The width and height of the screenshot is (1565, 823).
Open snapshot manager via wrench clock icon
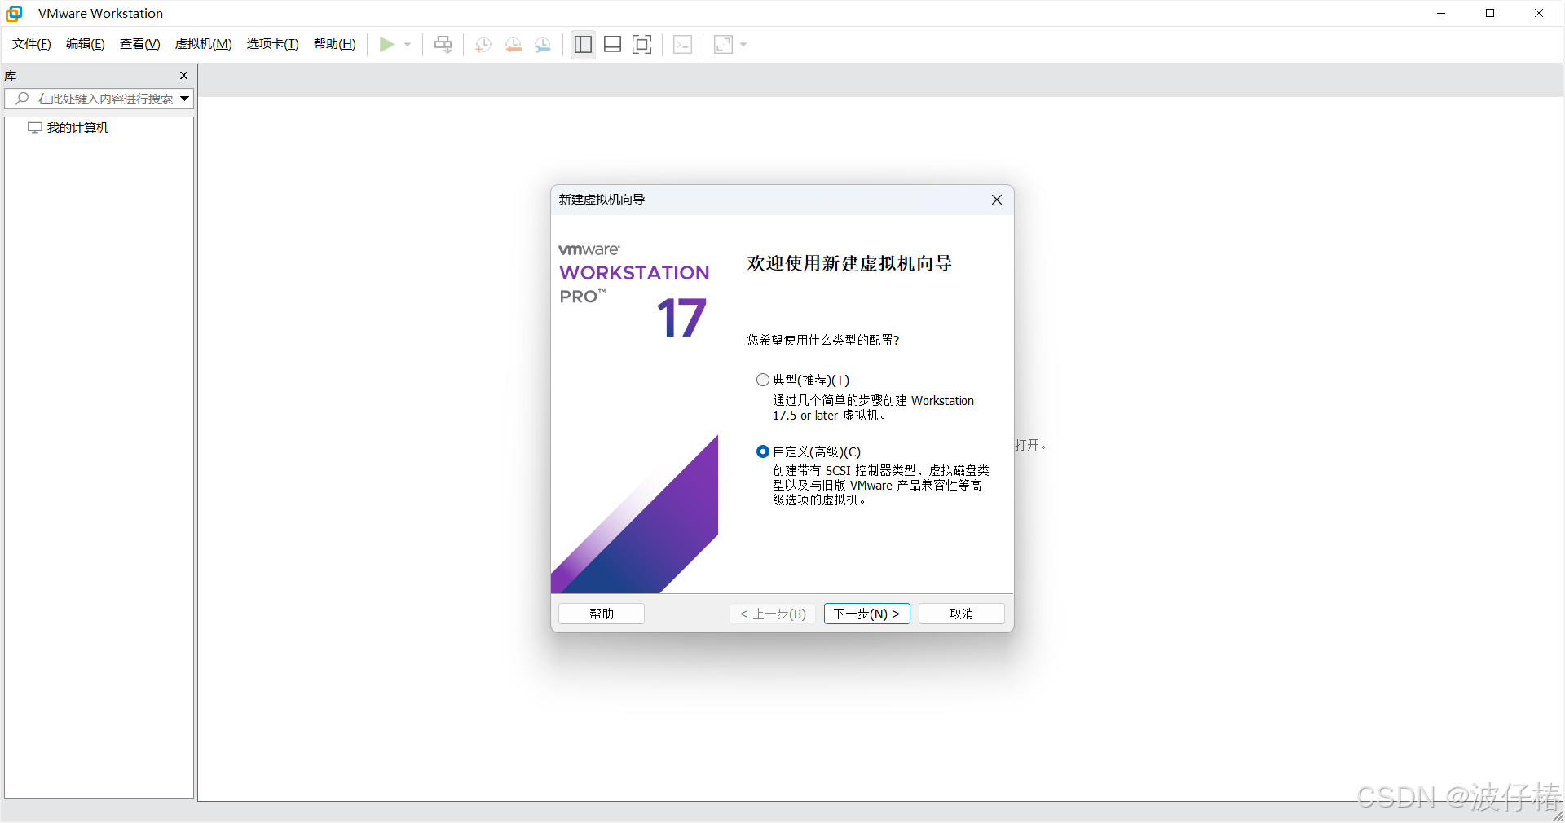click(x=543, y=45)
